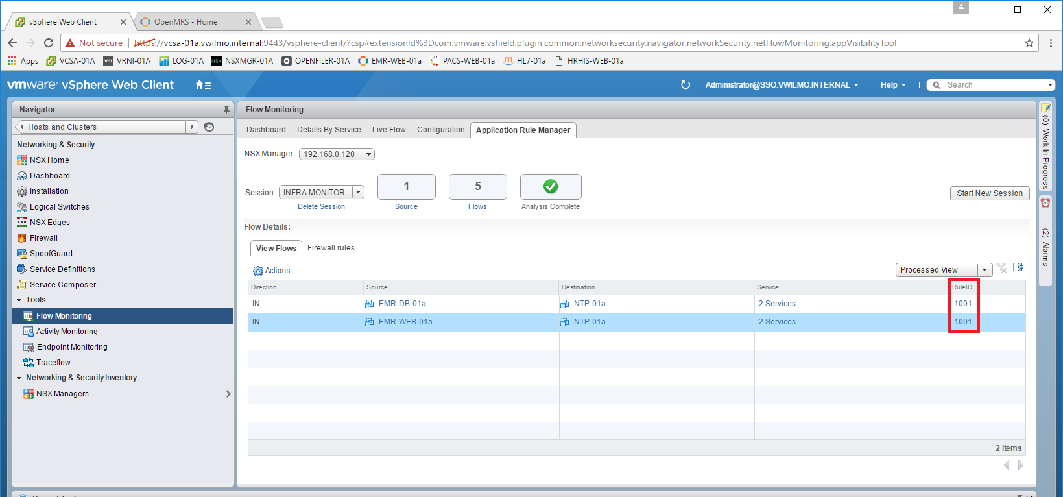1063x497 pixels.
Task: Click the Activity Monitoring icon
Action: pos(29,332)
